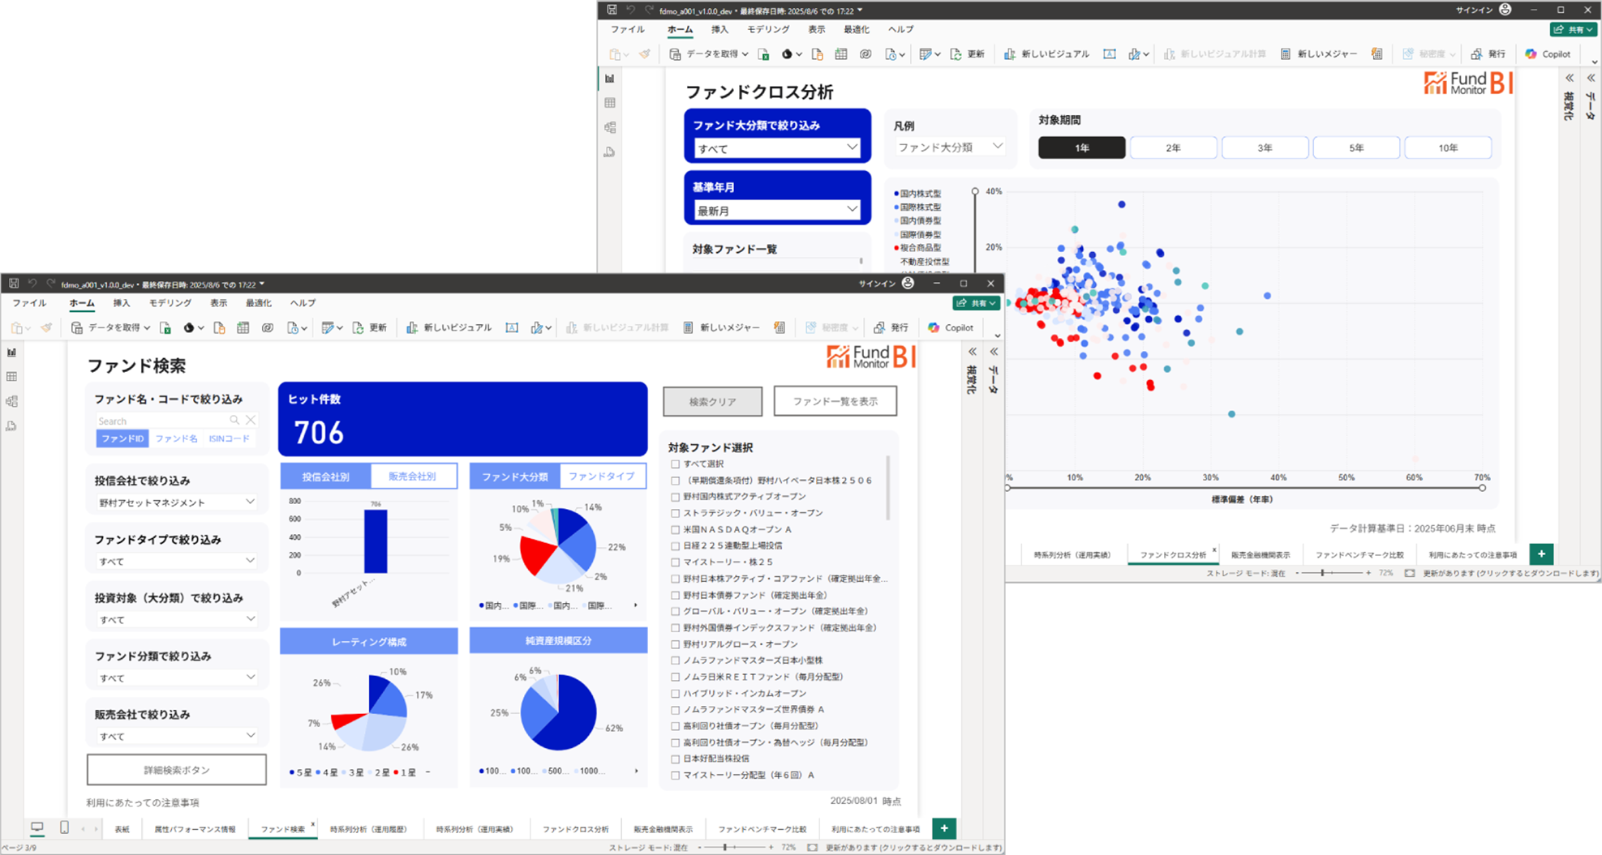Open Copilot in the ファンド検索 window

[950, 327]
